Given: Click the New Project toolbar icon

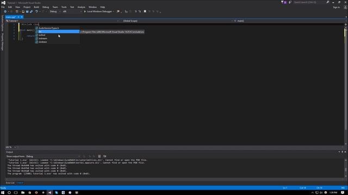Looking at the screenshot, I should click(x=17, y=11).
